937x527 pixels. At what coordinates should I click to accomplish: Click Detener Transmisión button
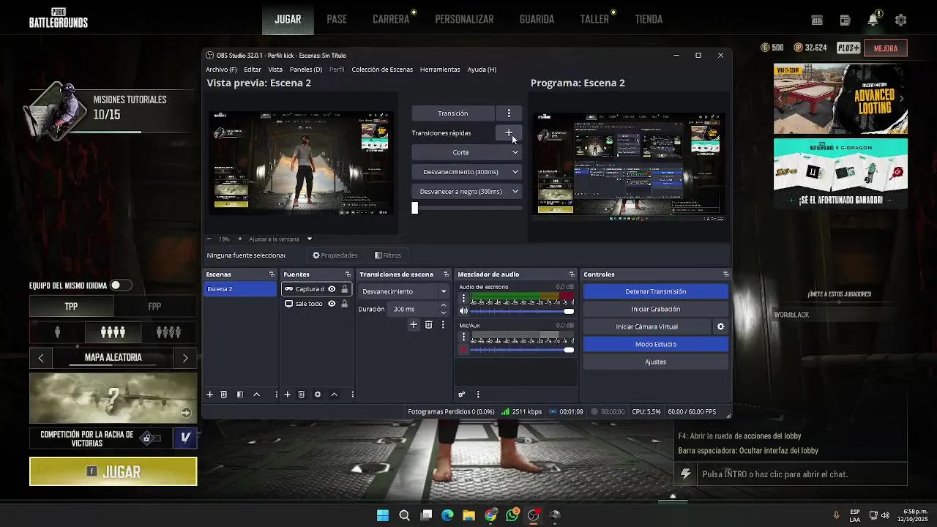(x=655, y=291)
